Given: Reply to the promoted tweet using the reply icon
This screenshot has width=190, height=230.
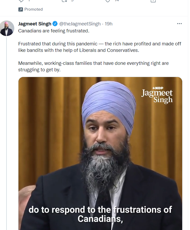Looking at the screenshot, I should click(21, 1).
